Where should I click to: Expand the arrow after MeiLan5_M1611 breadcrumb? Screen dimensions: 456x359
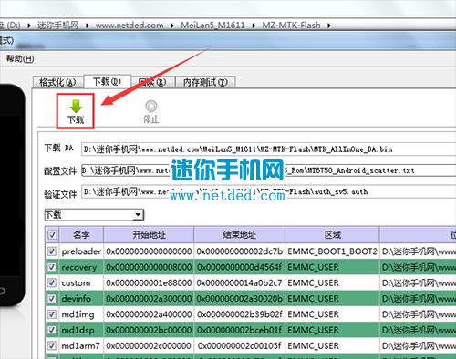254,26
